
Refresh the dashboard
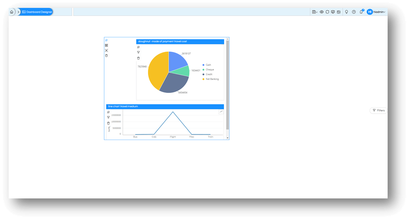[x=327, y=12]
